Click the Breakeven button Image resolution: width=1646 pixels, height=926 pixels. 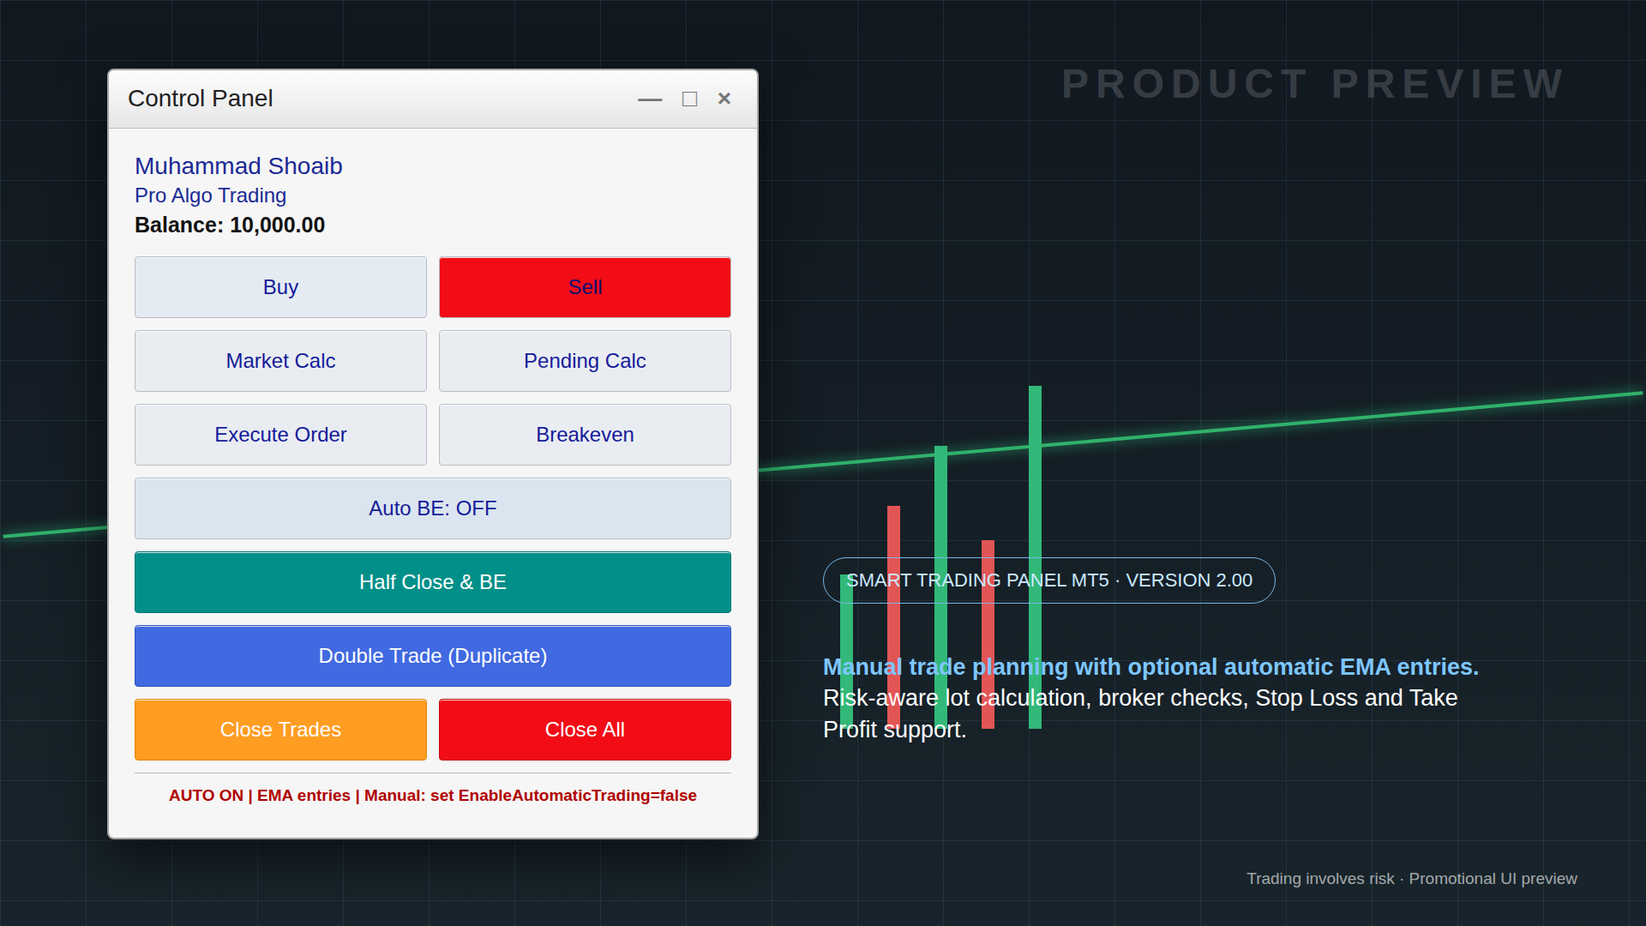(x=585, y=435)
